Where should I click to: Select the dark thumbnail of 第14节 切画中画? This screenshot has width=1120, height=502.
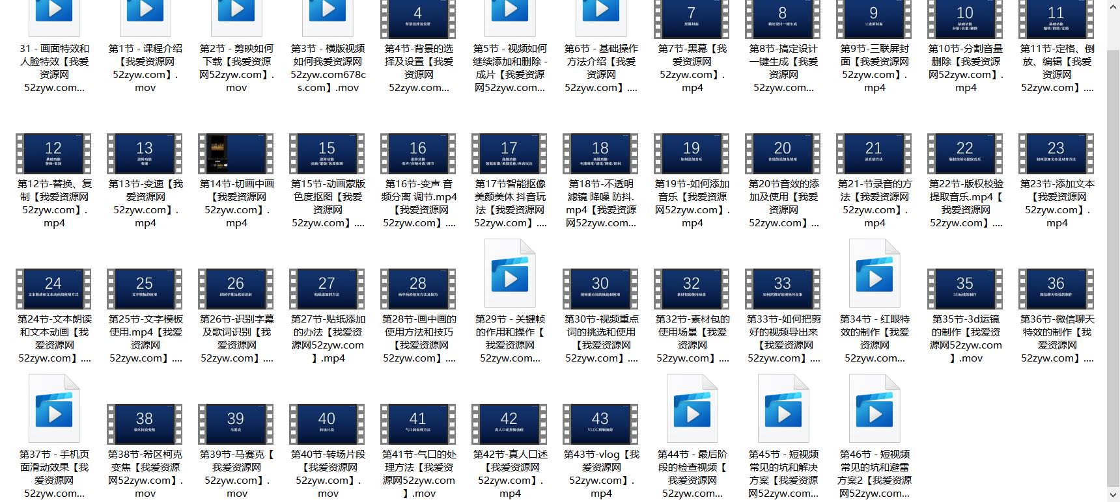click(x=236, y=154)
